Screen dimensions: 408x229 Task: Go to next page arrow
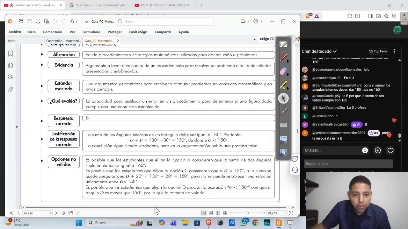[x=56, y=213]
